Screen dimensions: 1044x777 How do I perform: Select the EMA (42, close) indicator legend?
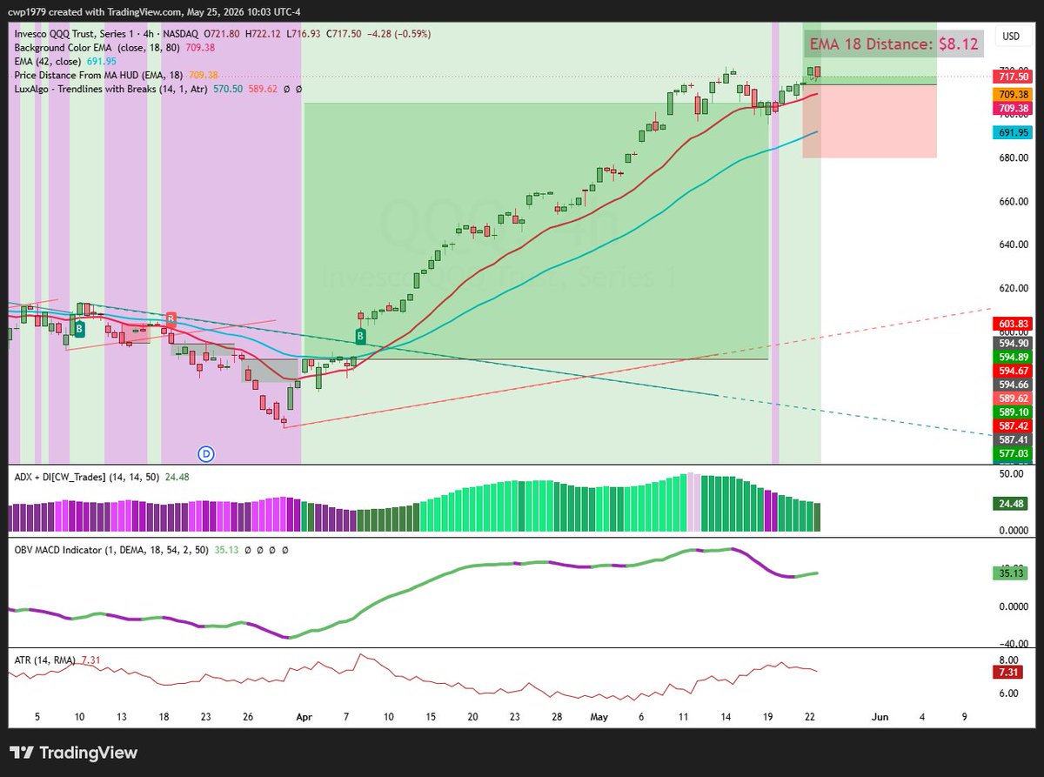tap(50, 62)
